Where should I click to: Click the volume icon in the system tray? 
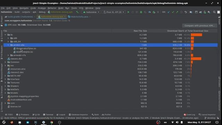177,122
